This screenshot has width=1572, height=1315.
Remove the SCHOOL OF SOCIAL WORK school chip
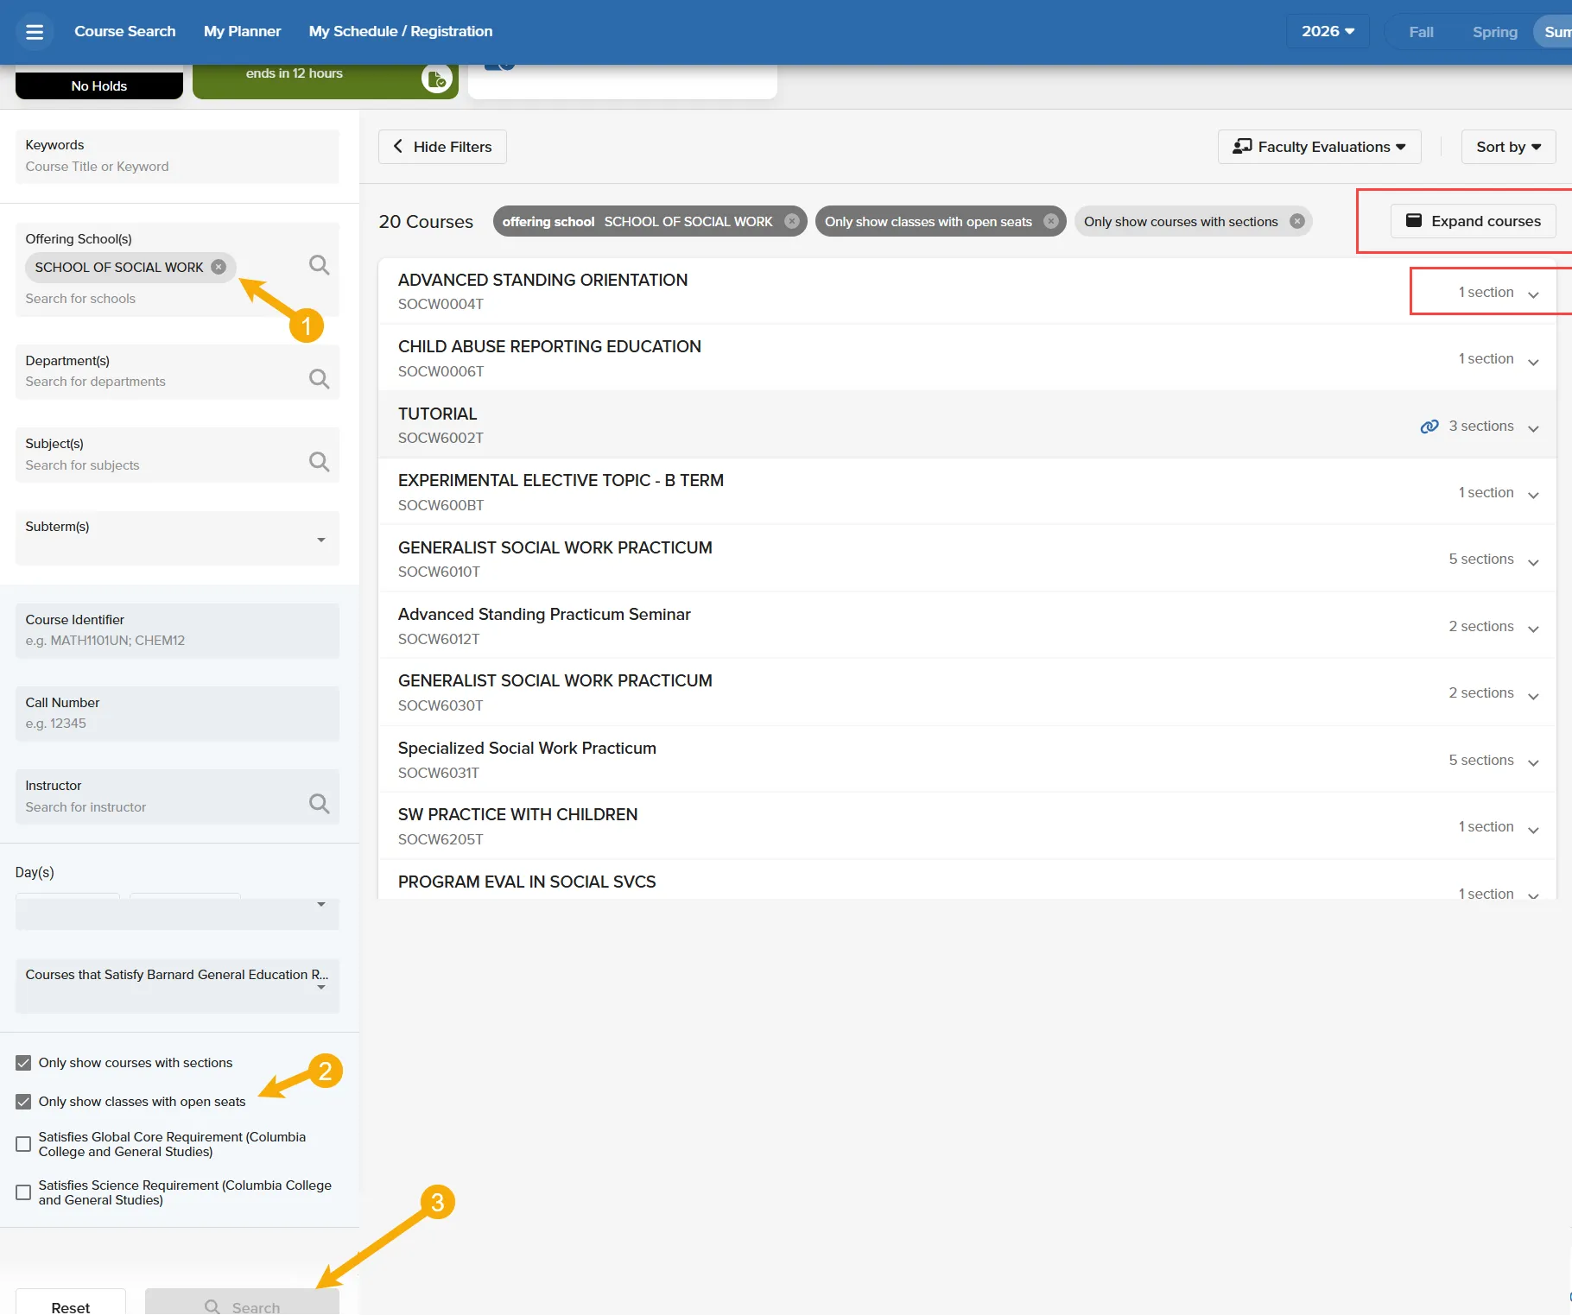219,267
